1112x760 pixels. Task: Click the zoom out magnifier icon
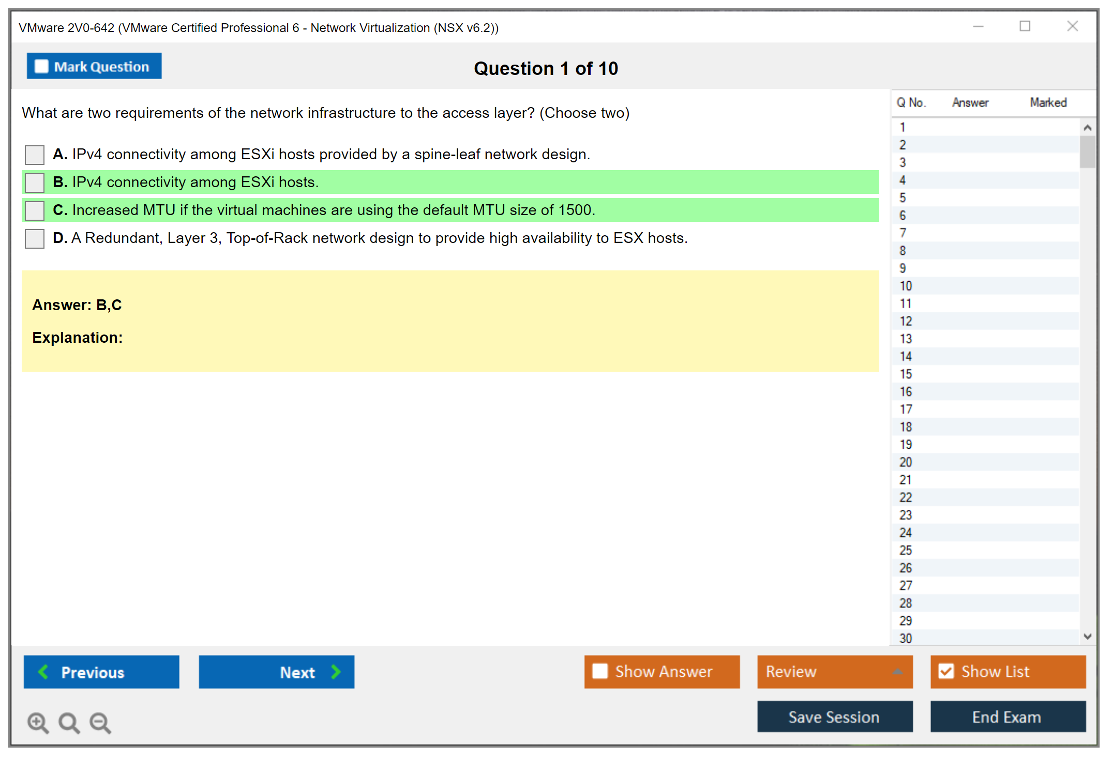click(100, 722)
